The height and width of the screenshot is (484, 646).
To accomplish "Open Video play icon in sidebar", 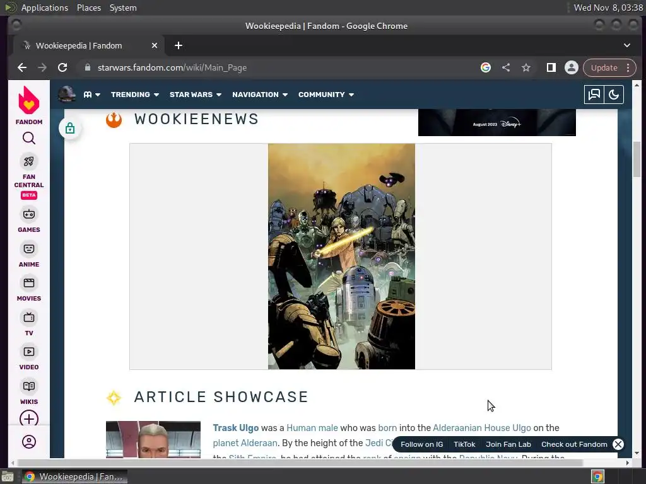I will (x=29, y=352).
